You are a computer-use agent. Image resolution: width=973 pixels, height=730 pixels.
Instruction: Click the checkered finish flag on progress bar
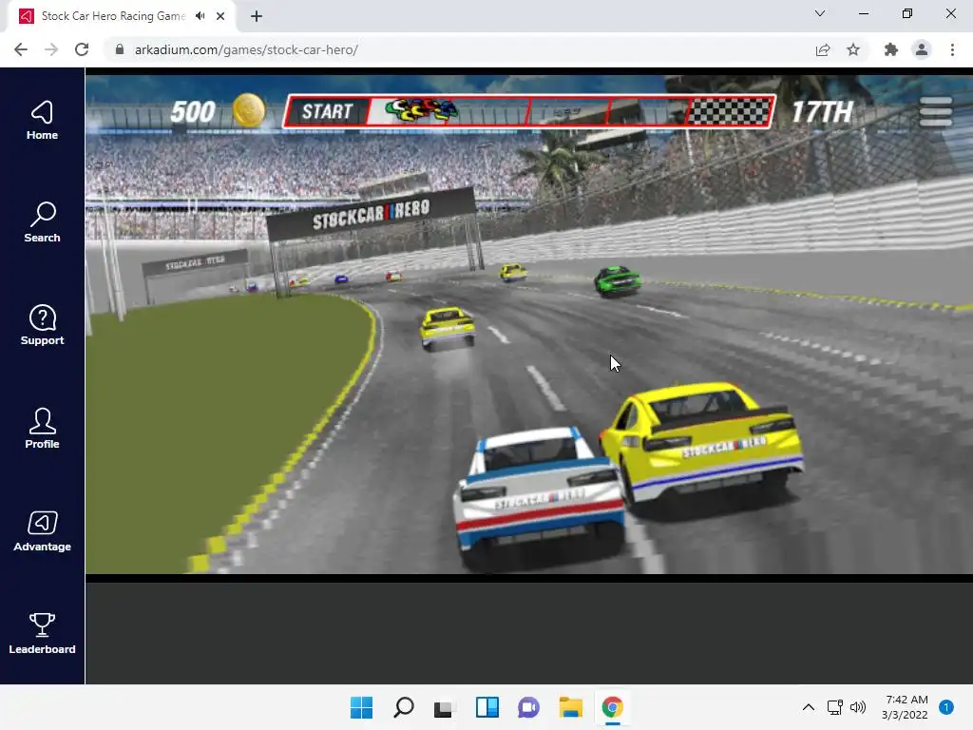pos(730,112)
